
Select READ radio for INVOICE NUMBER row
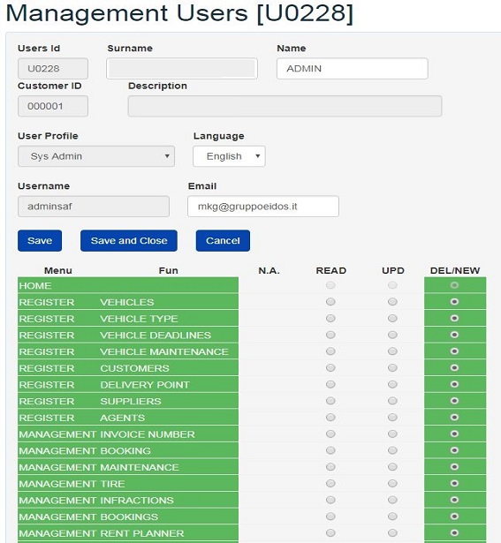[x=330, y=434]
